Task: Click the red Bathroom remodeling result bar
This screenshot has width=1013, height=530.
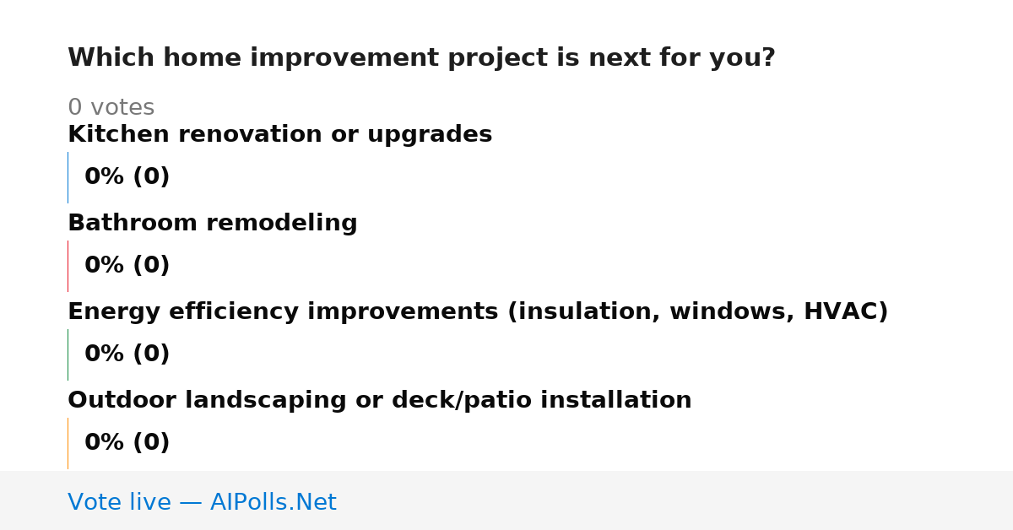Action: (68, 266)
